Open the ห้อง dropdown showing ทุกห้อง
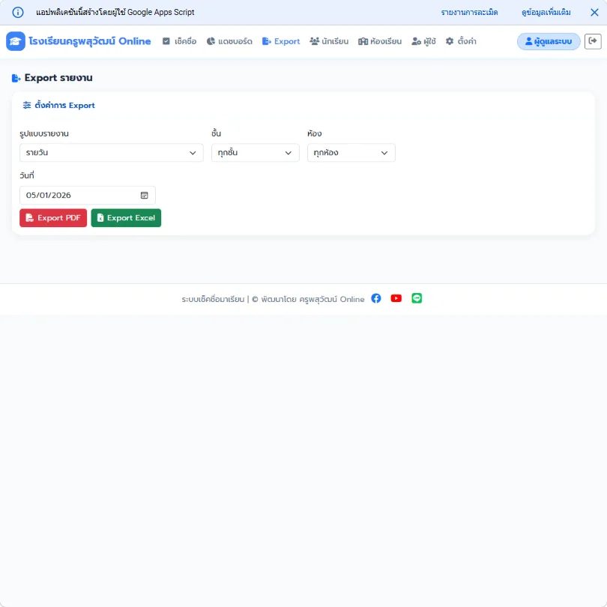 point(351,153)
